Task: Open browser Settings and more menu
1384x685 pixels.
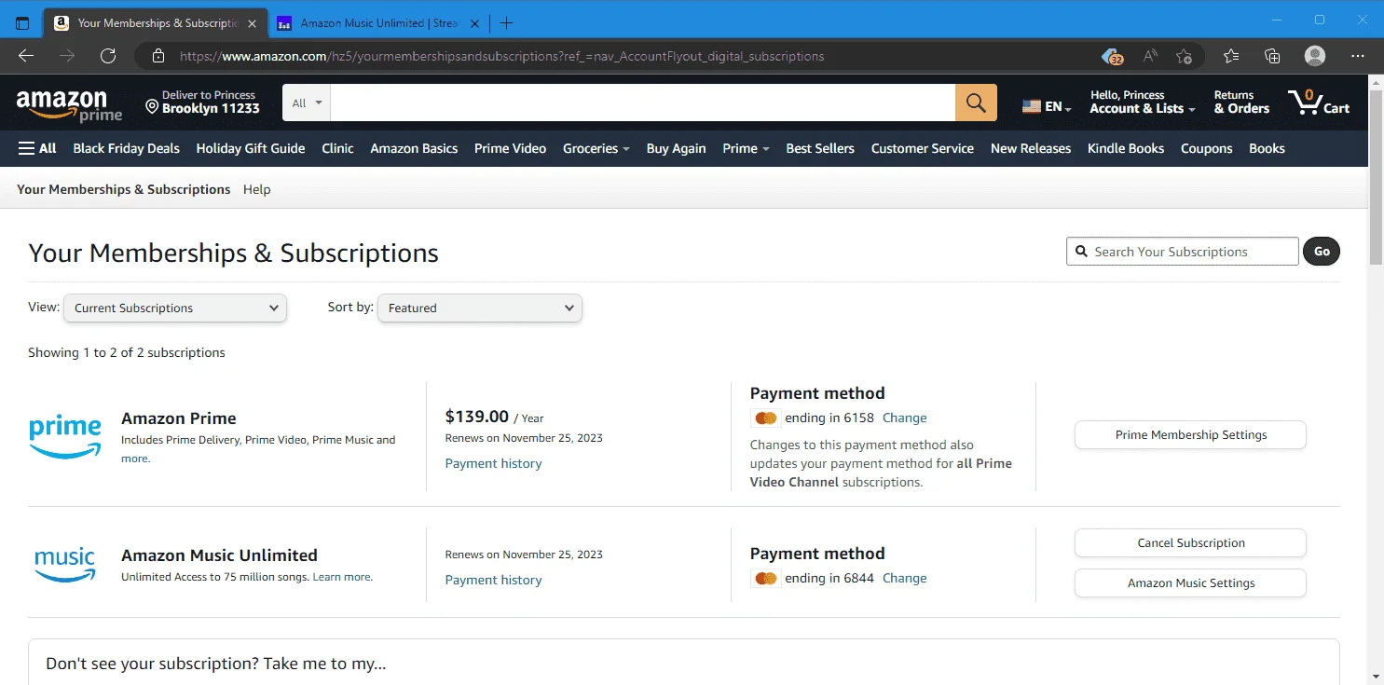Action: 1358,56
